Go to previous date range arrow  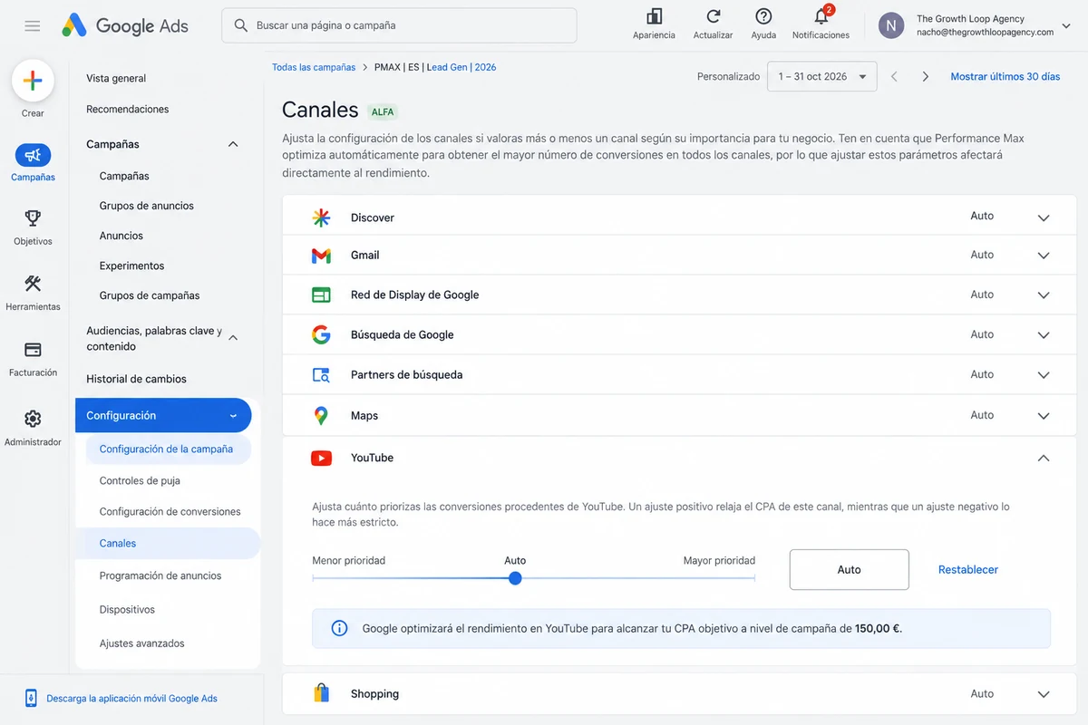pos(894,77)
